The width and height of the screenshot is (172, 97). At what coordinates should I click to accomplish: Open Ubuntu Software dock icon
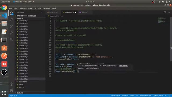pyautogui.click(x=4, y=48)
